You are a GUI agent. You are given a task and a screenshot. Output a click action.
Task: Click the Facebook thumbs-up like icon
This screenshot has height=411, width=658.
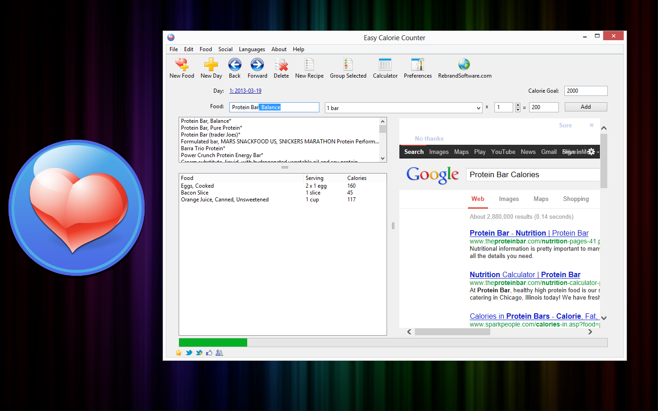209,353
